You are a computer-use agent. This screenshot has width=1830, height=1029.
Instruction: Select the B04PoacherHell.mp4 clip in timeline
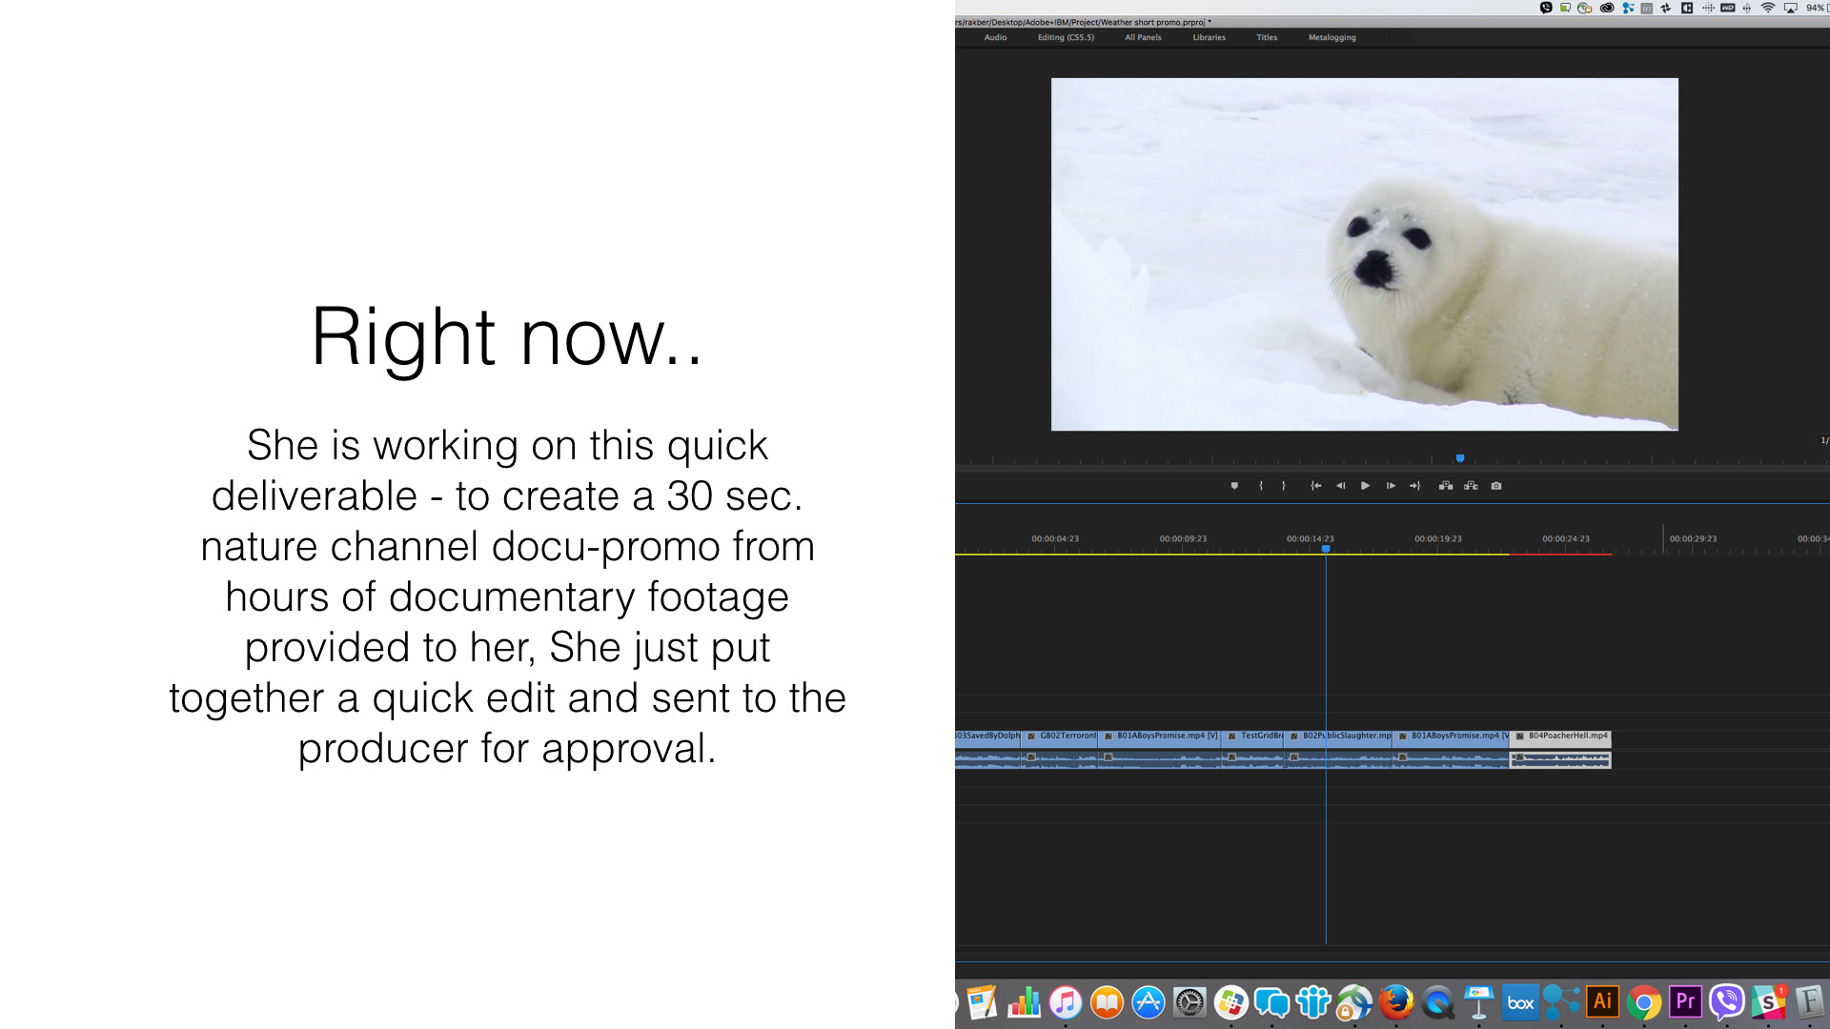tap(1563, 736)
